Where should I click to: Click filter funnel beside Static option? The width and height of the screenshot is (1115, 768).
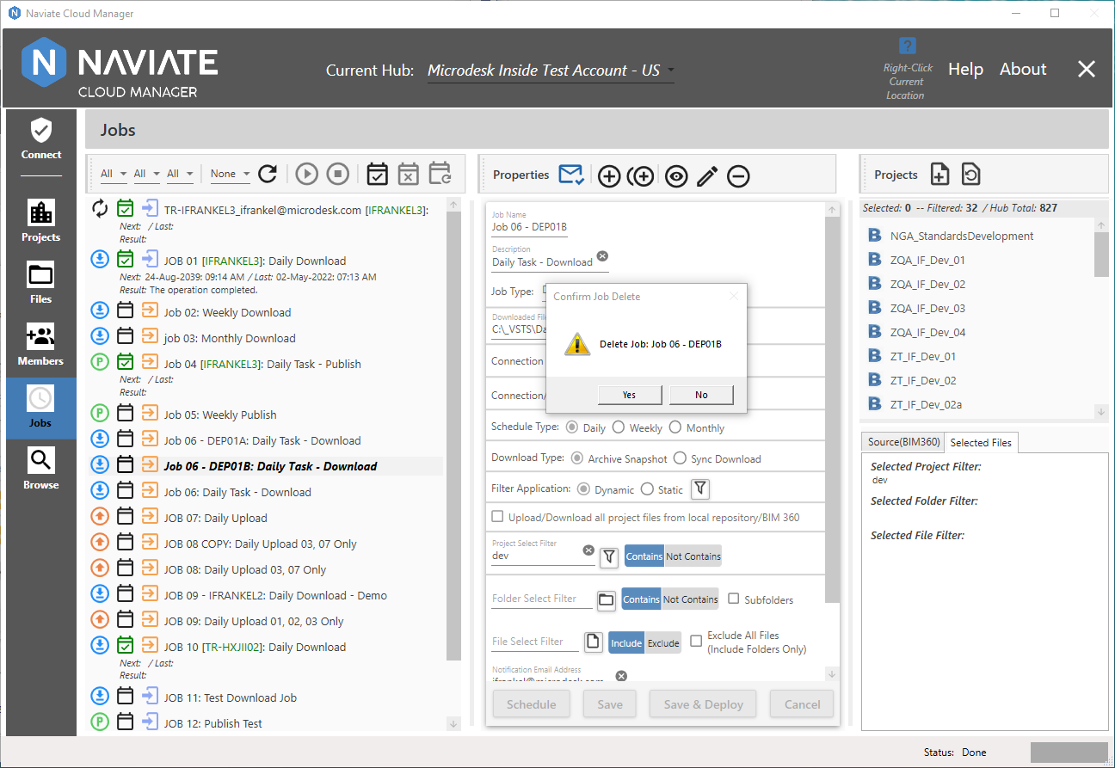701,488
